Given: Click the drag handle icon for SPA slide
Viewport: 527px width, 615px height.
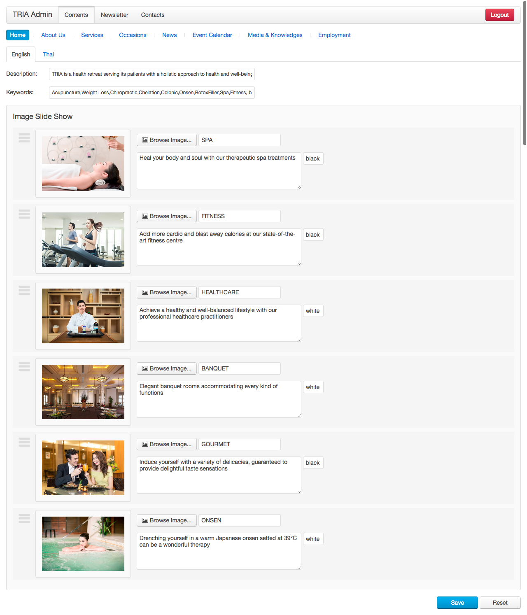Looking at the screenshot, I should pos(24,138).
